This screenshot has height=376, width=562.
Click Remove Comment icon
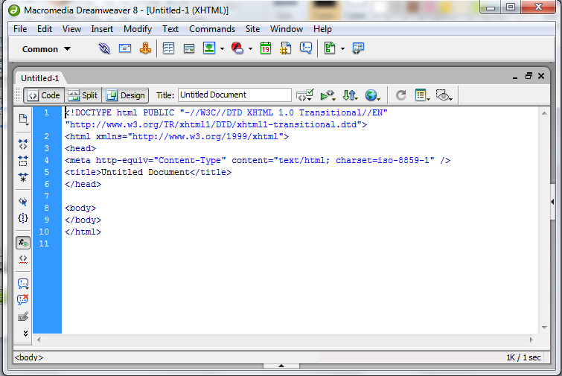pyautogui.click(x=23, y=299)
